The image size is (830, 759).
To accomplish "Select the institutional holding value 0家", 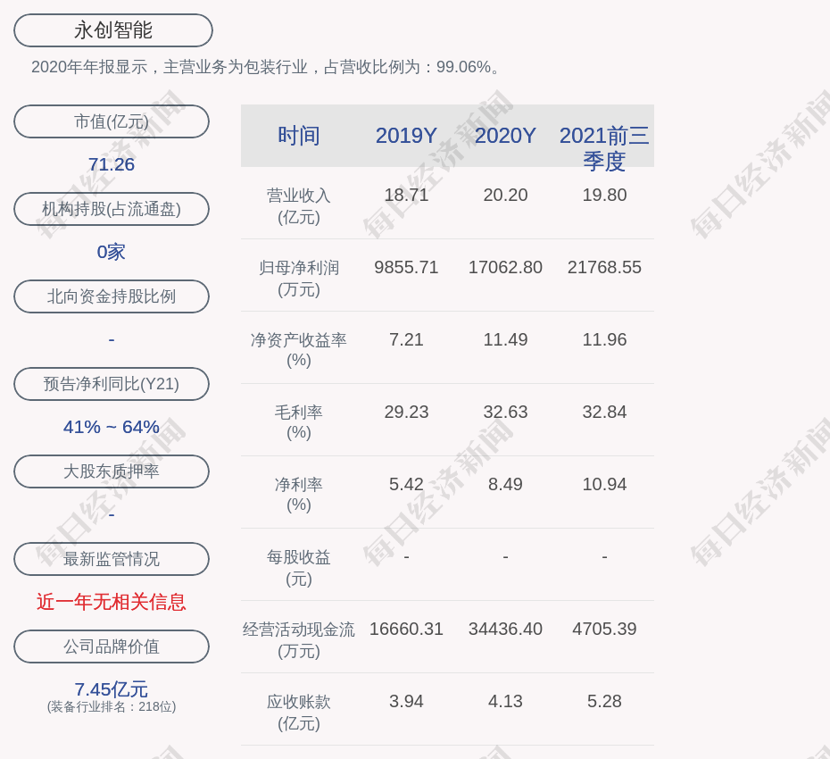I will [112, 252].
